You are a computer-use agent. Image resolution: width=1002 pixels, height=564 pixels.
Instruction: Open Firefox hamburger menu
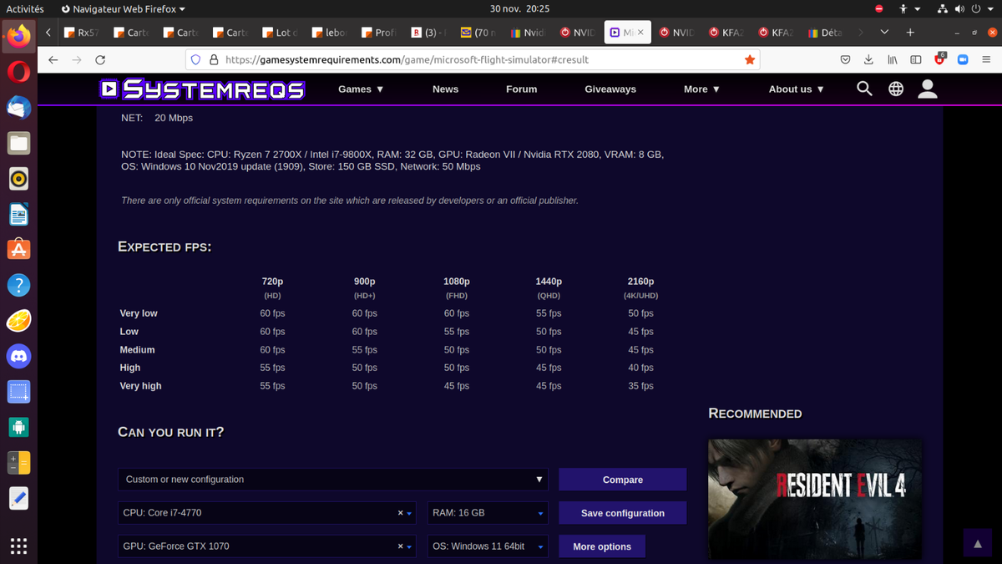click(985, 60)
